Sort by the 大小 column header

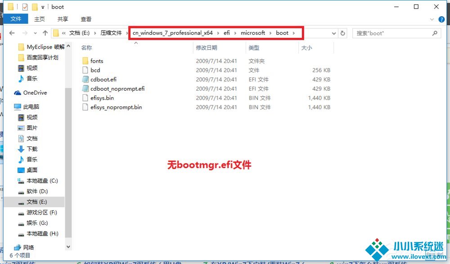306,48
